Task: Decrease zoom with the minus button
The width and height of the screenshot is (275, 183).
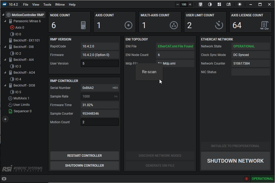Action: coord(178,5)
